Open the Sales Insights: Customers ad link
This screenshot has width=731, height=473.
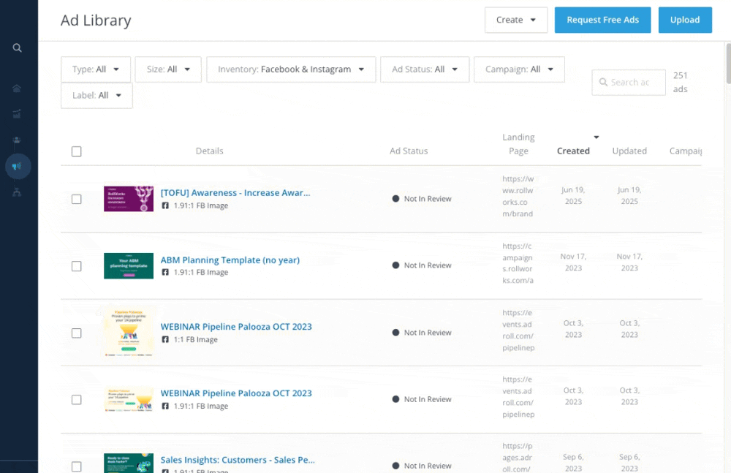click(238, 460)
